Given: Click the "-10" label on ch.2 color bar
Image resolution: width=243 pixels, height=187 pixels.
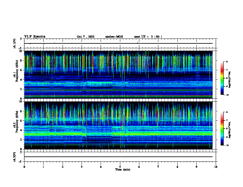Looking at the screenshot, I should coord(227,145).
